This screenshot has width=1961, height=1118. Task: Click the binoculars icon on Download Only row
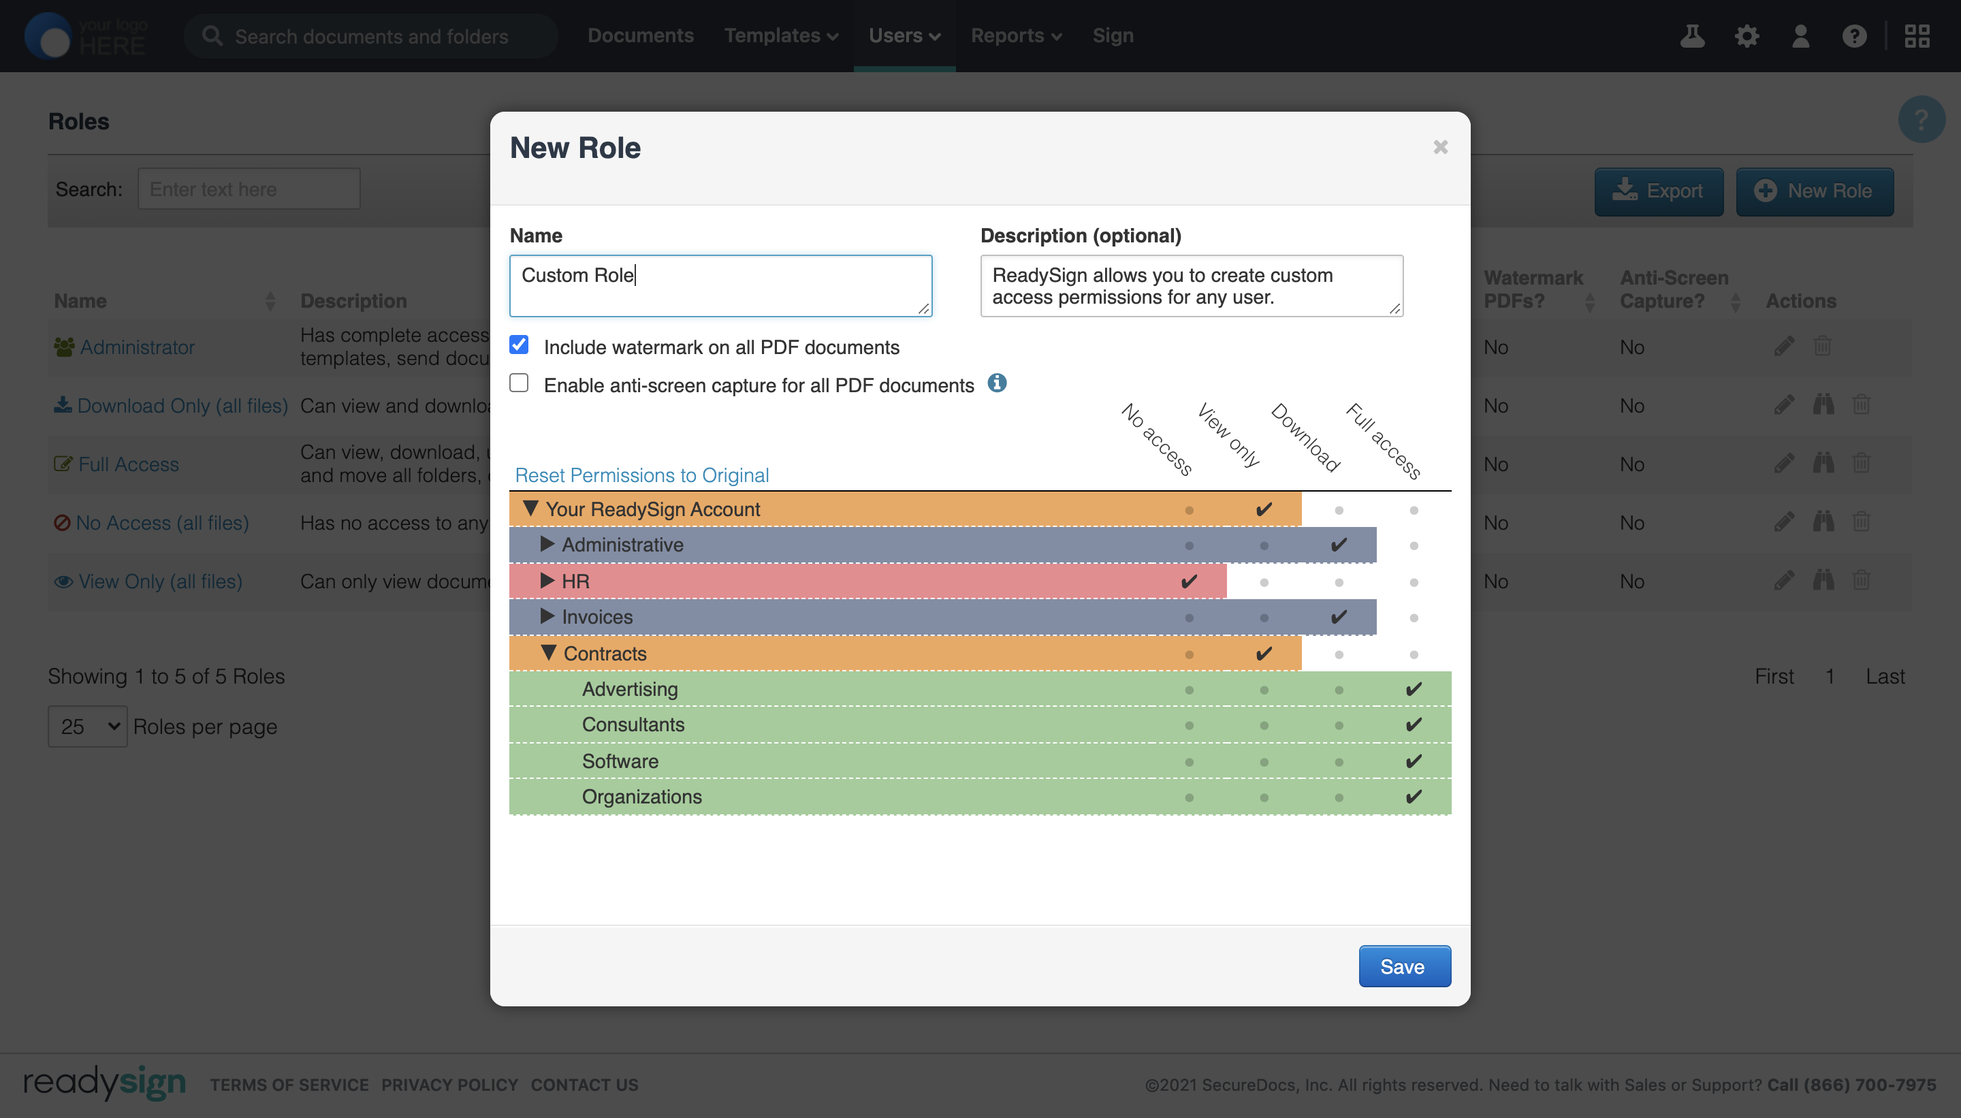click(1824, 404)
